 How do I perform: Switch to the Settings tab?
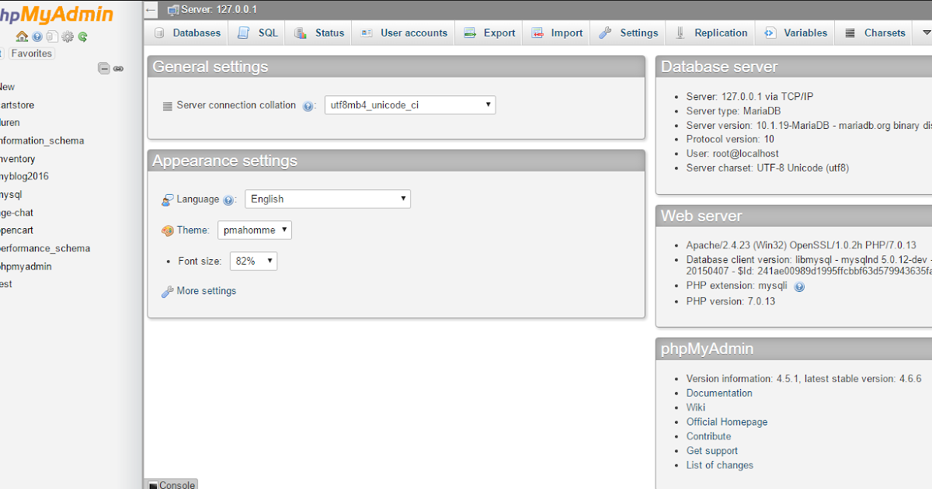[637, 33]
